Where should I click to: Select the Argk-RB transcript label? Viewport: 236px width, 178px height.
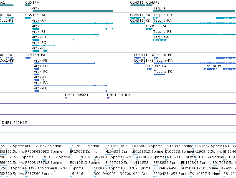(x=39, y=32)
